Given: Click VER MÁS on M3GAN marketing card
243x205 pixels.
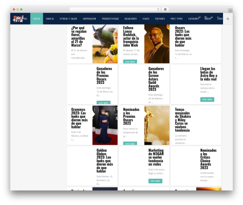Looking at the screenshot, I should (x=155, y=181).
